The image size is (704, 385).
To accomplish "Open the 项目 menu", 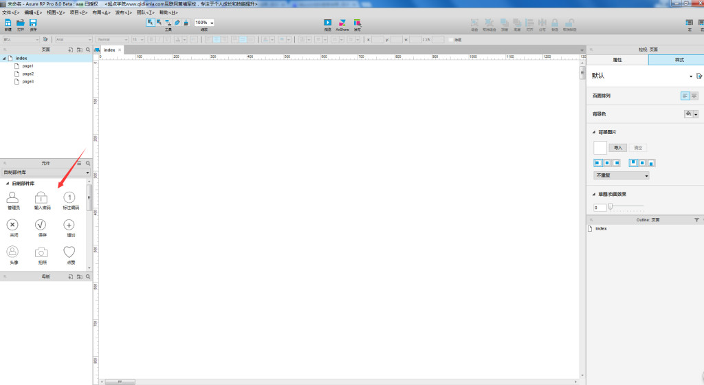I will [78, 12].
